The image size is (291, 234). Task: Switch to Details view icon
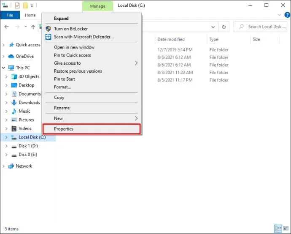[x=278, y=229]
